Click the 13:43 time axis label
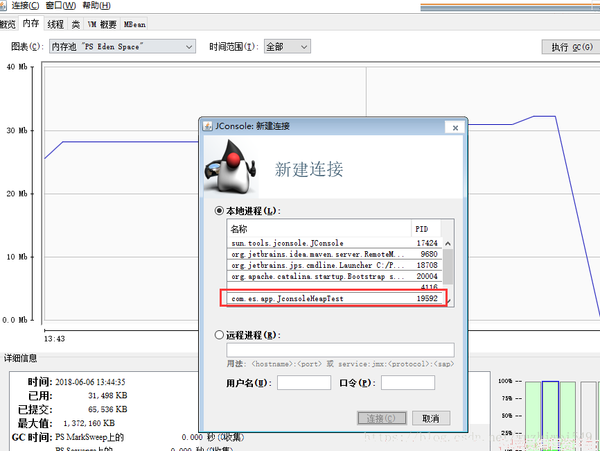The height and width of the screenshot is (451, 600). (x=54, y=339)
